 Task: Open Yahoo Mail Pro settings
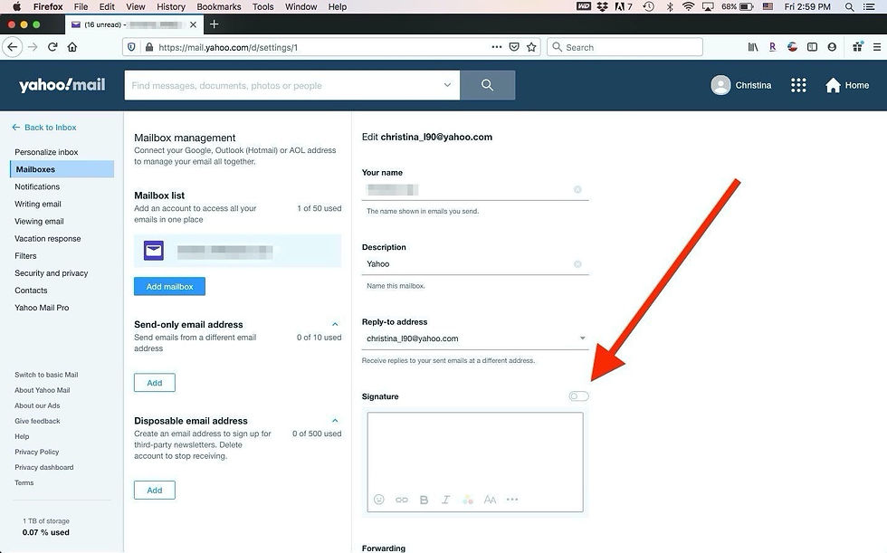[42, 308]
